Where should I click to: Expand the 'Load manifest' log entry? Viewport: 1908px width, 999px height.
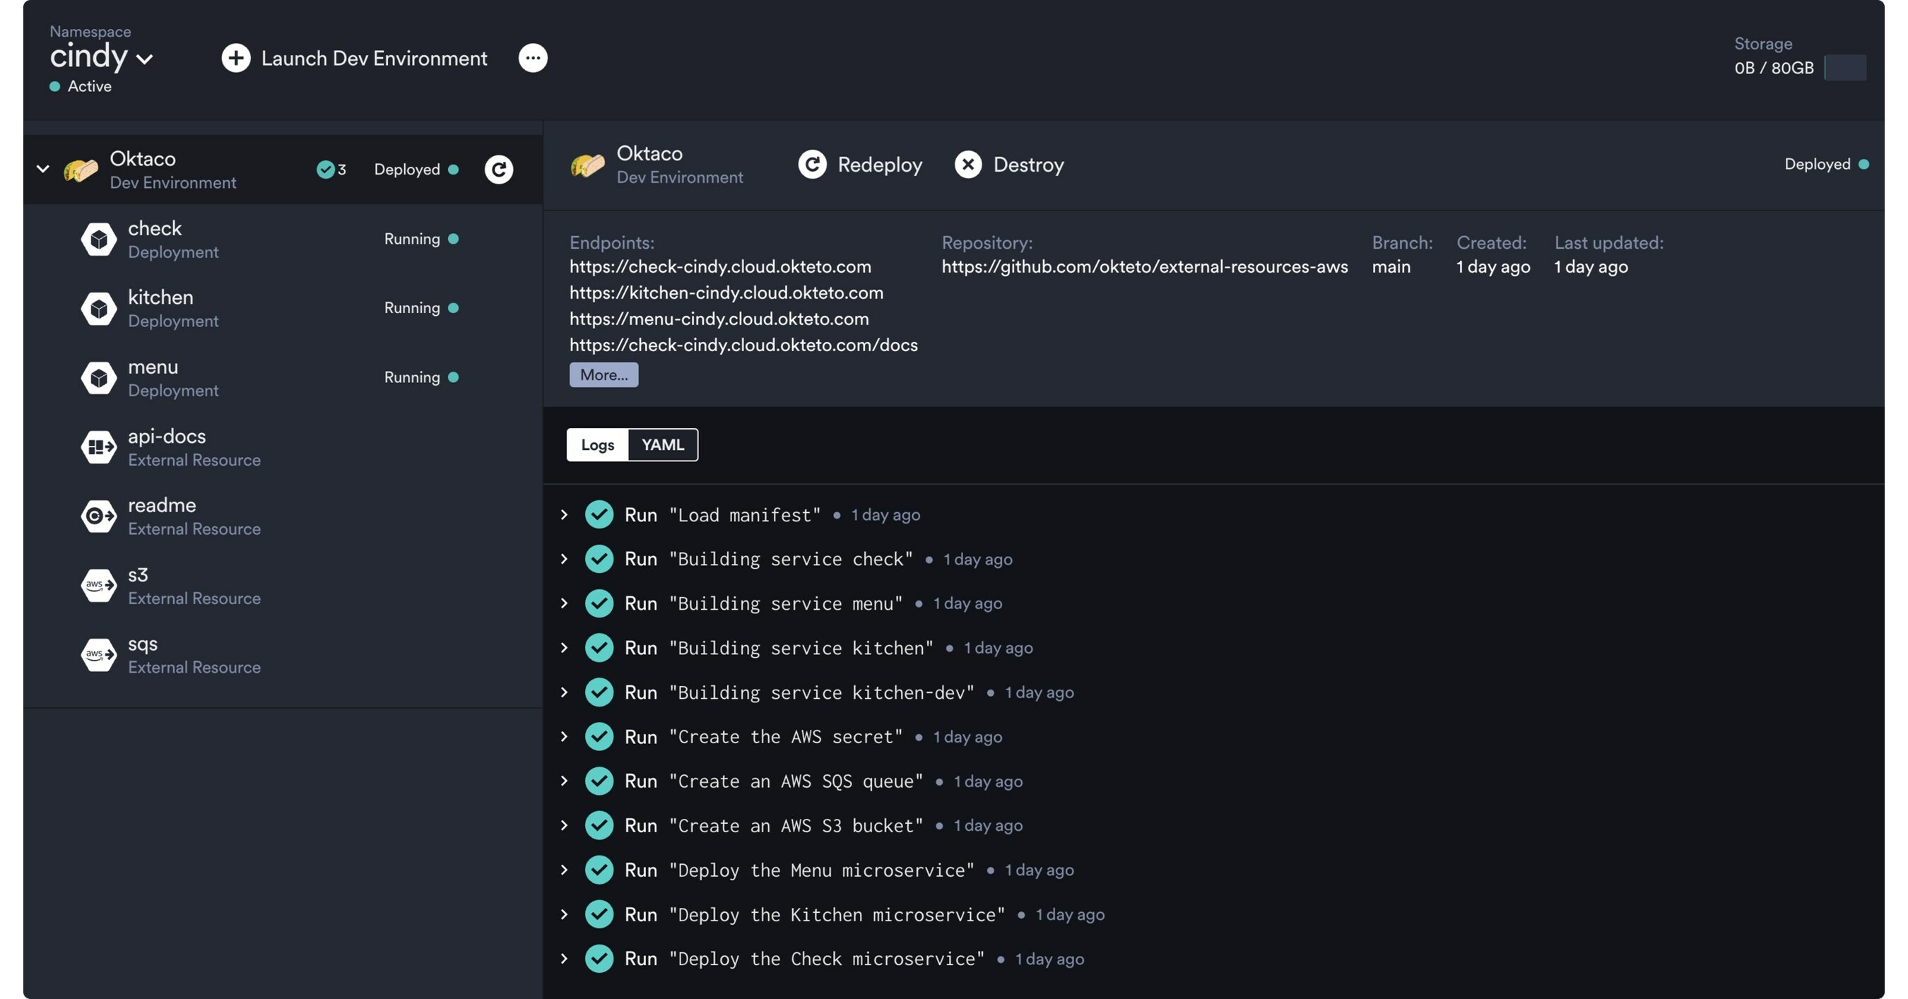(565, 514)
